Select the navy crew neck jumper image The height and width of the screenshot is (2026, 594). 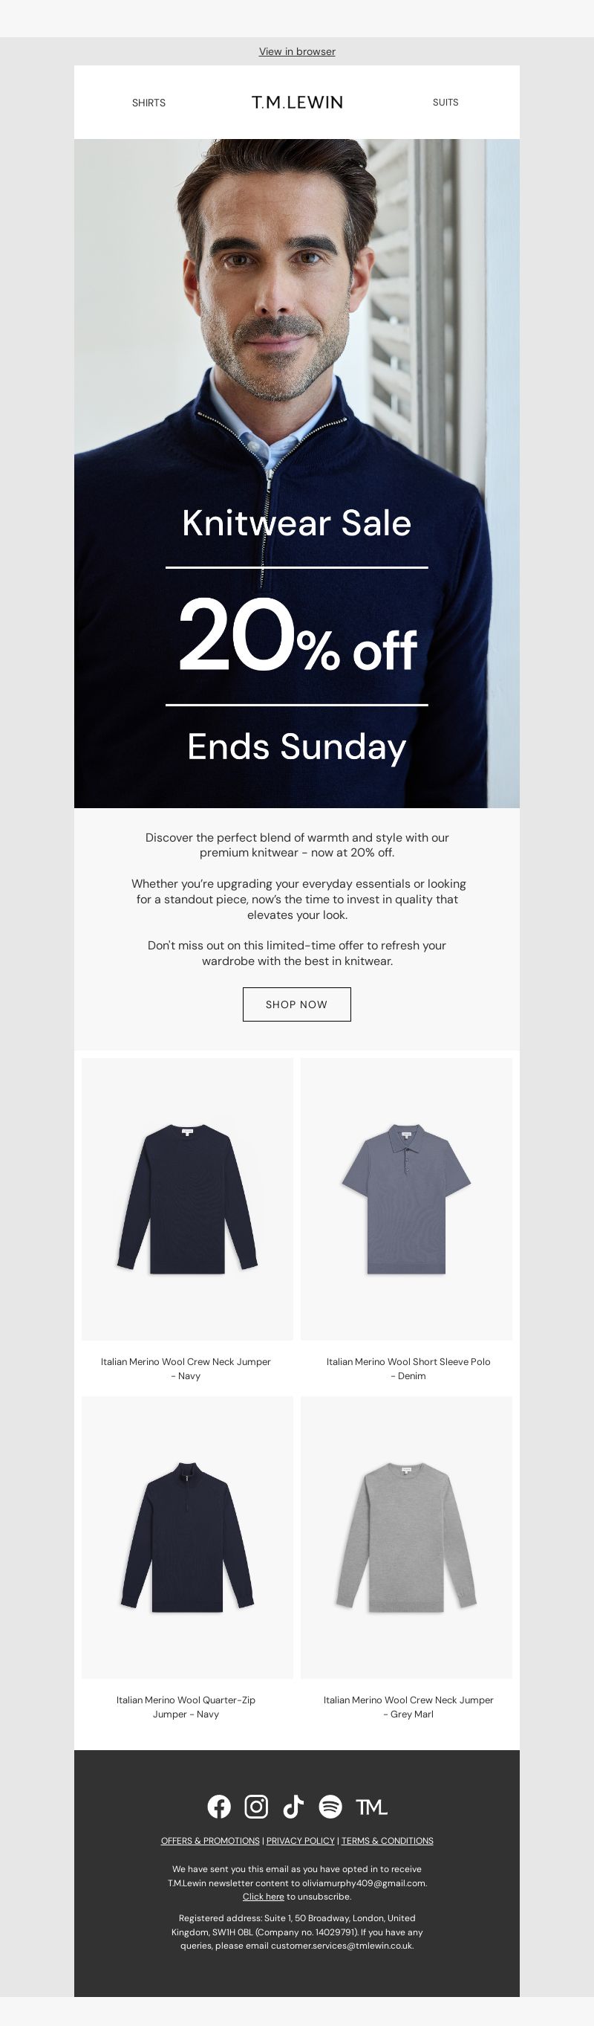pyautogui.click(x=187, y=1199)
